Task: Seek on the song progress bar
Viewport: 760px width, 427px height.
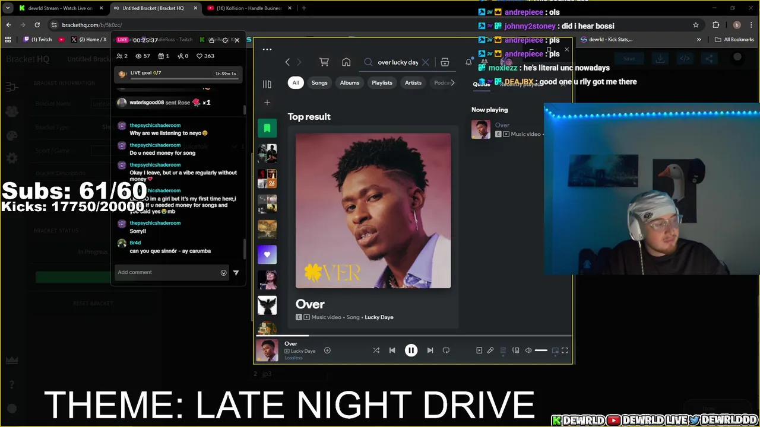Action: point(414,336)
